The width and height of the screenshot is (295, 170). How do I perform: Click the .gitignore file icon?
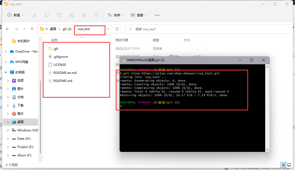click(50, 56)
